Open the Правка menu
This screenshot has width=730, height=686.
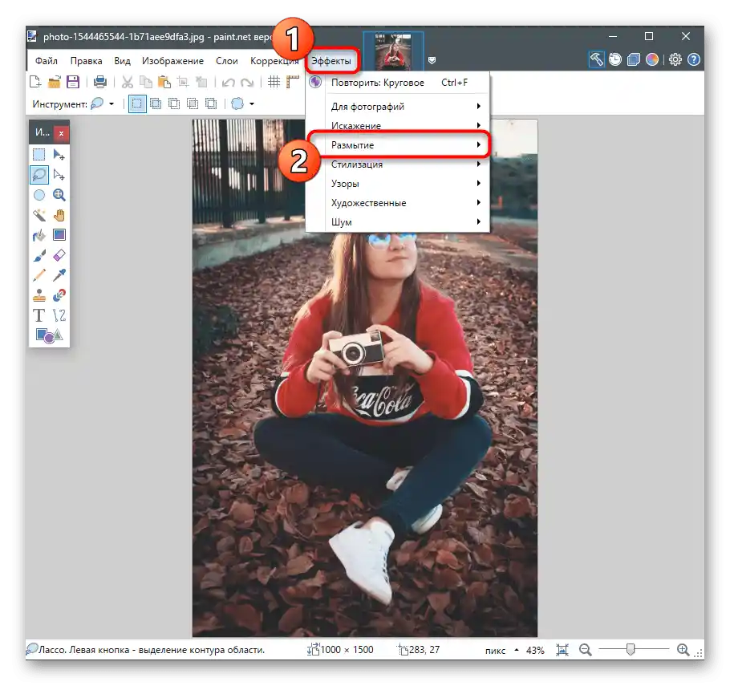click(x=86, y=60)
